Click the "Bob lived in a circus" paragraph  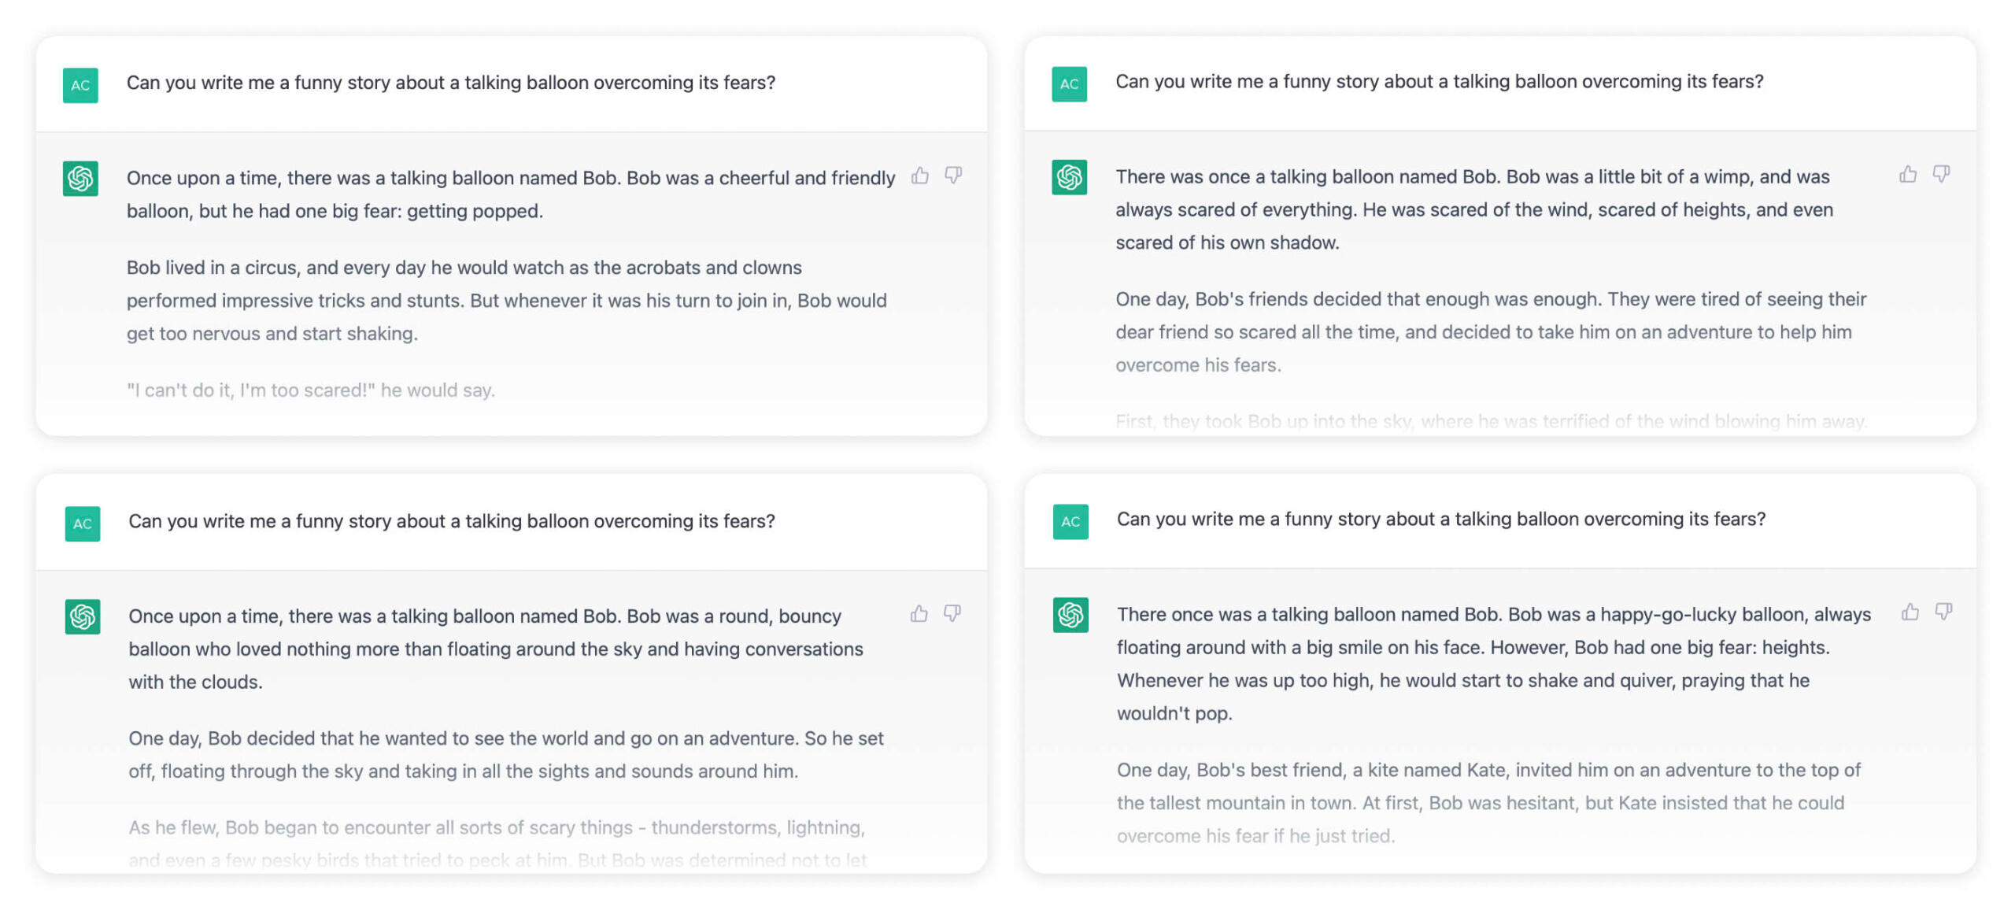pyautogui.click(x=506, y=301)
